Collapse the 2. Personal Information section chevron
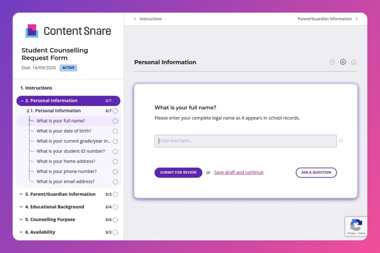The width and height of the screenshot is (380, 253). (x=22, y=101)
